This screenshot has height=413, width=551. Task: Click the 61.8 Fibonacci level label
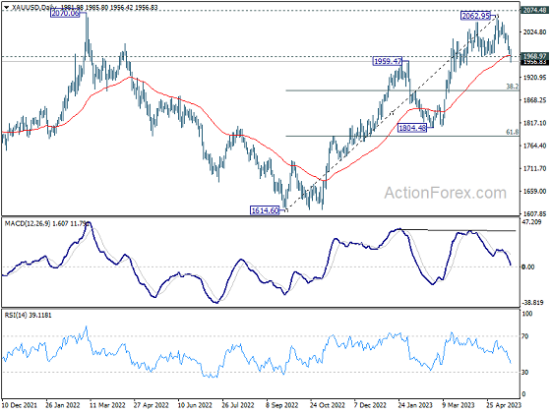point(512,132)
